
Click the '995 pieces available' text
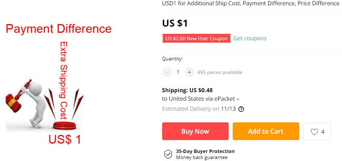[x=220, y=72]
